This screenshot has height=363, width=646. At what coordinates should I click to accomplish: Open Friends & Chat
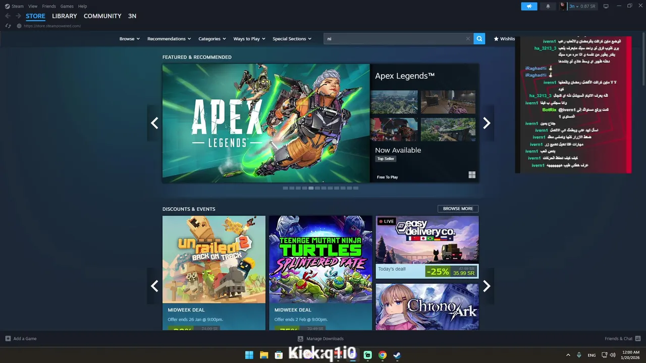[x=623, y=339]
